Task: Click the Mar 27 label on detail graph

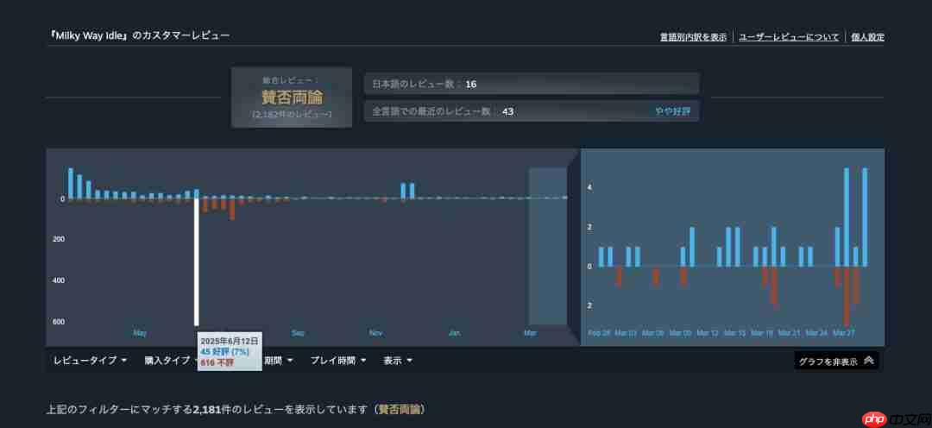Action: (x=844, y=333)
